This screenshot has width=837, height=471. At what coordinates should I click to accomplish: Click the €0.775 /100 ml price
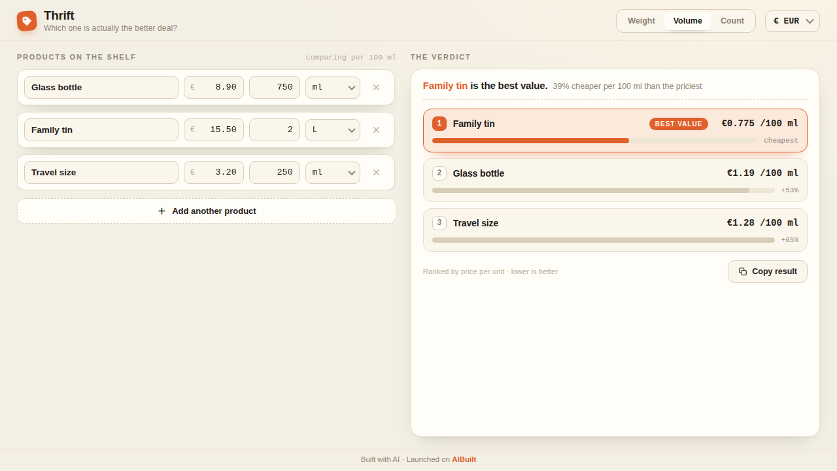click(760, 123)
